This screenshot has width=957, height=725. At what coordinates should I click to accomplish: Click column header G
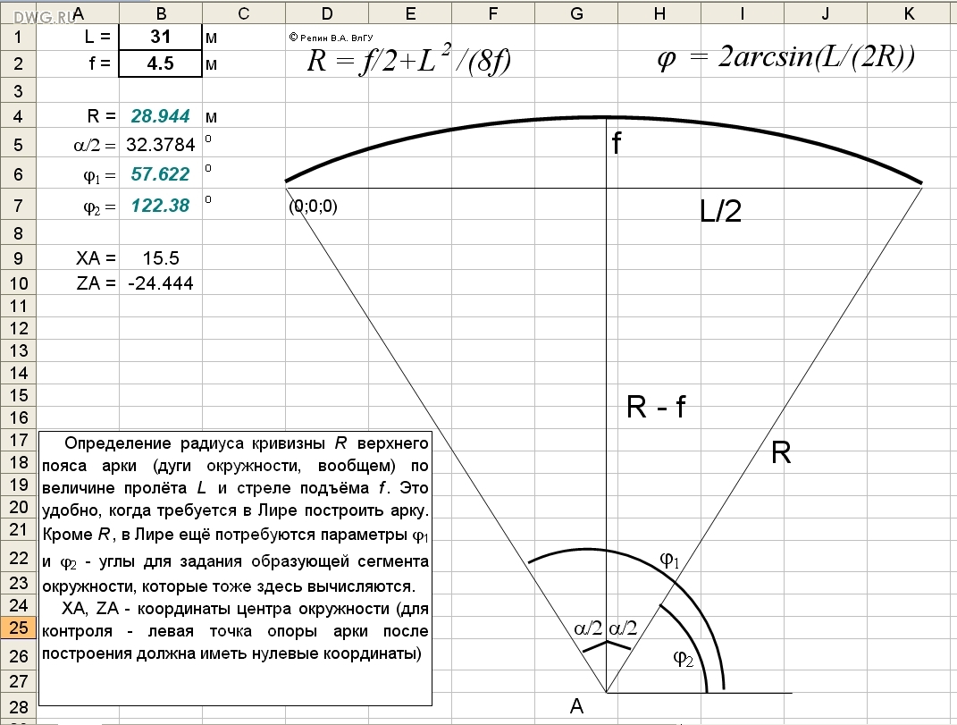click(576, 13)
